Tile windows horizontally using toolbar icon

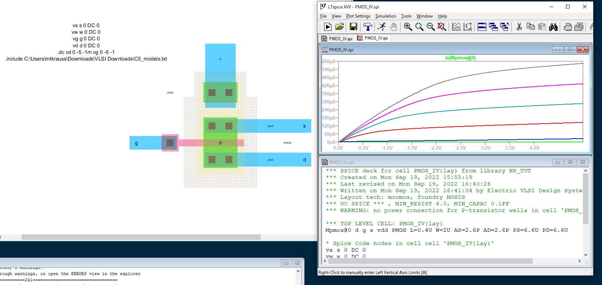tap(482, 27)
